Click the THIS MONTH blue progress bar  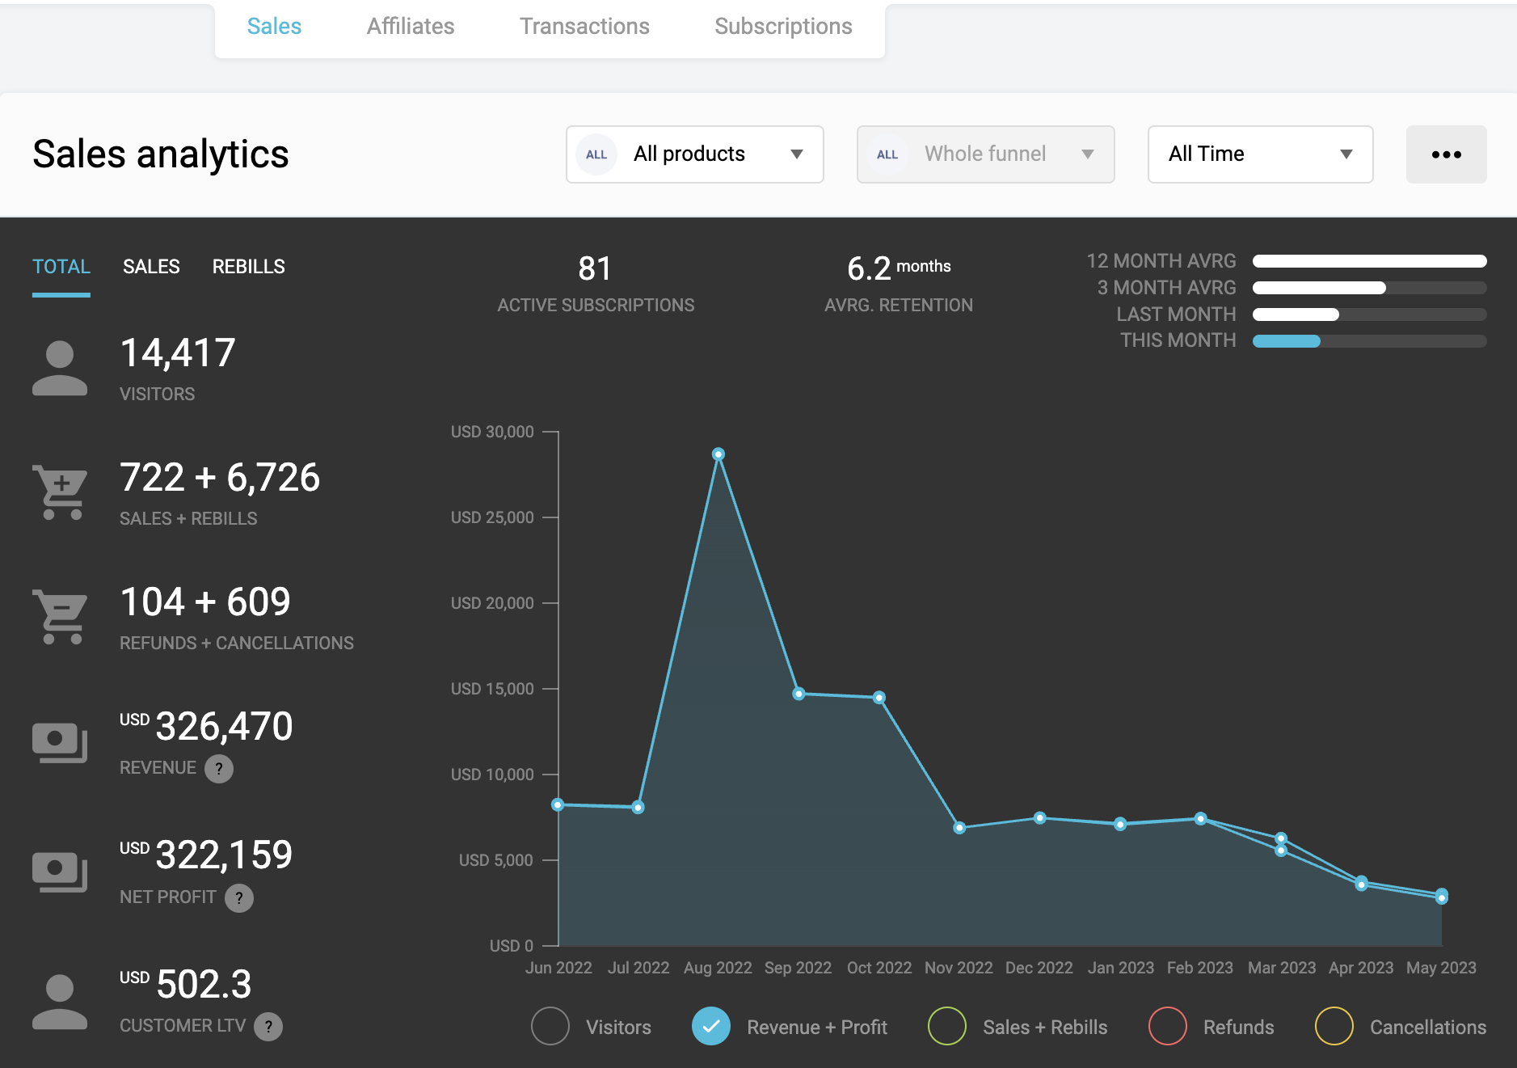click(x=1287, y=341)
